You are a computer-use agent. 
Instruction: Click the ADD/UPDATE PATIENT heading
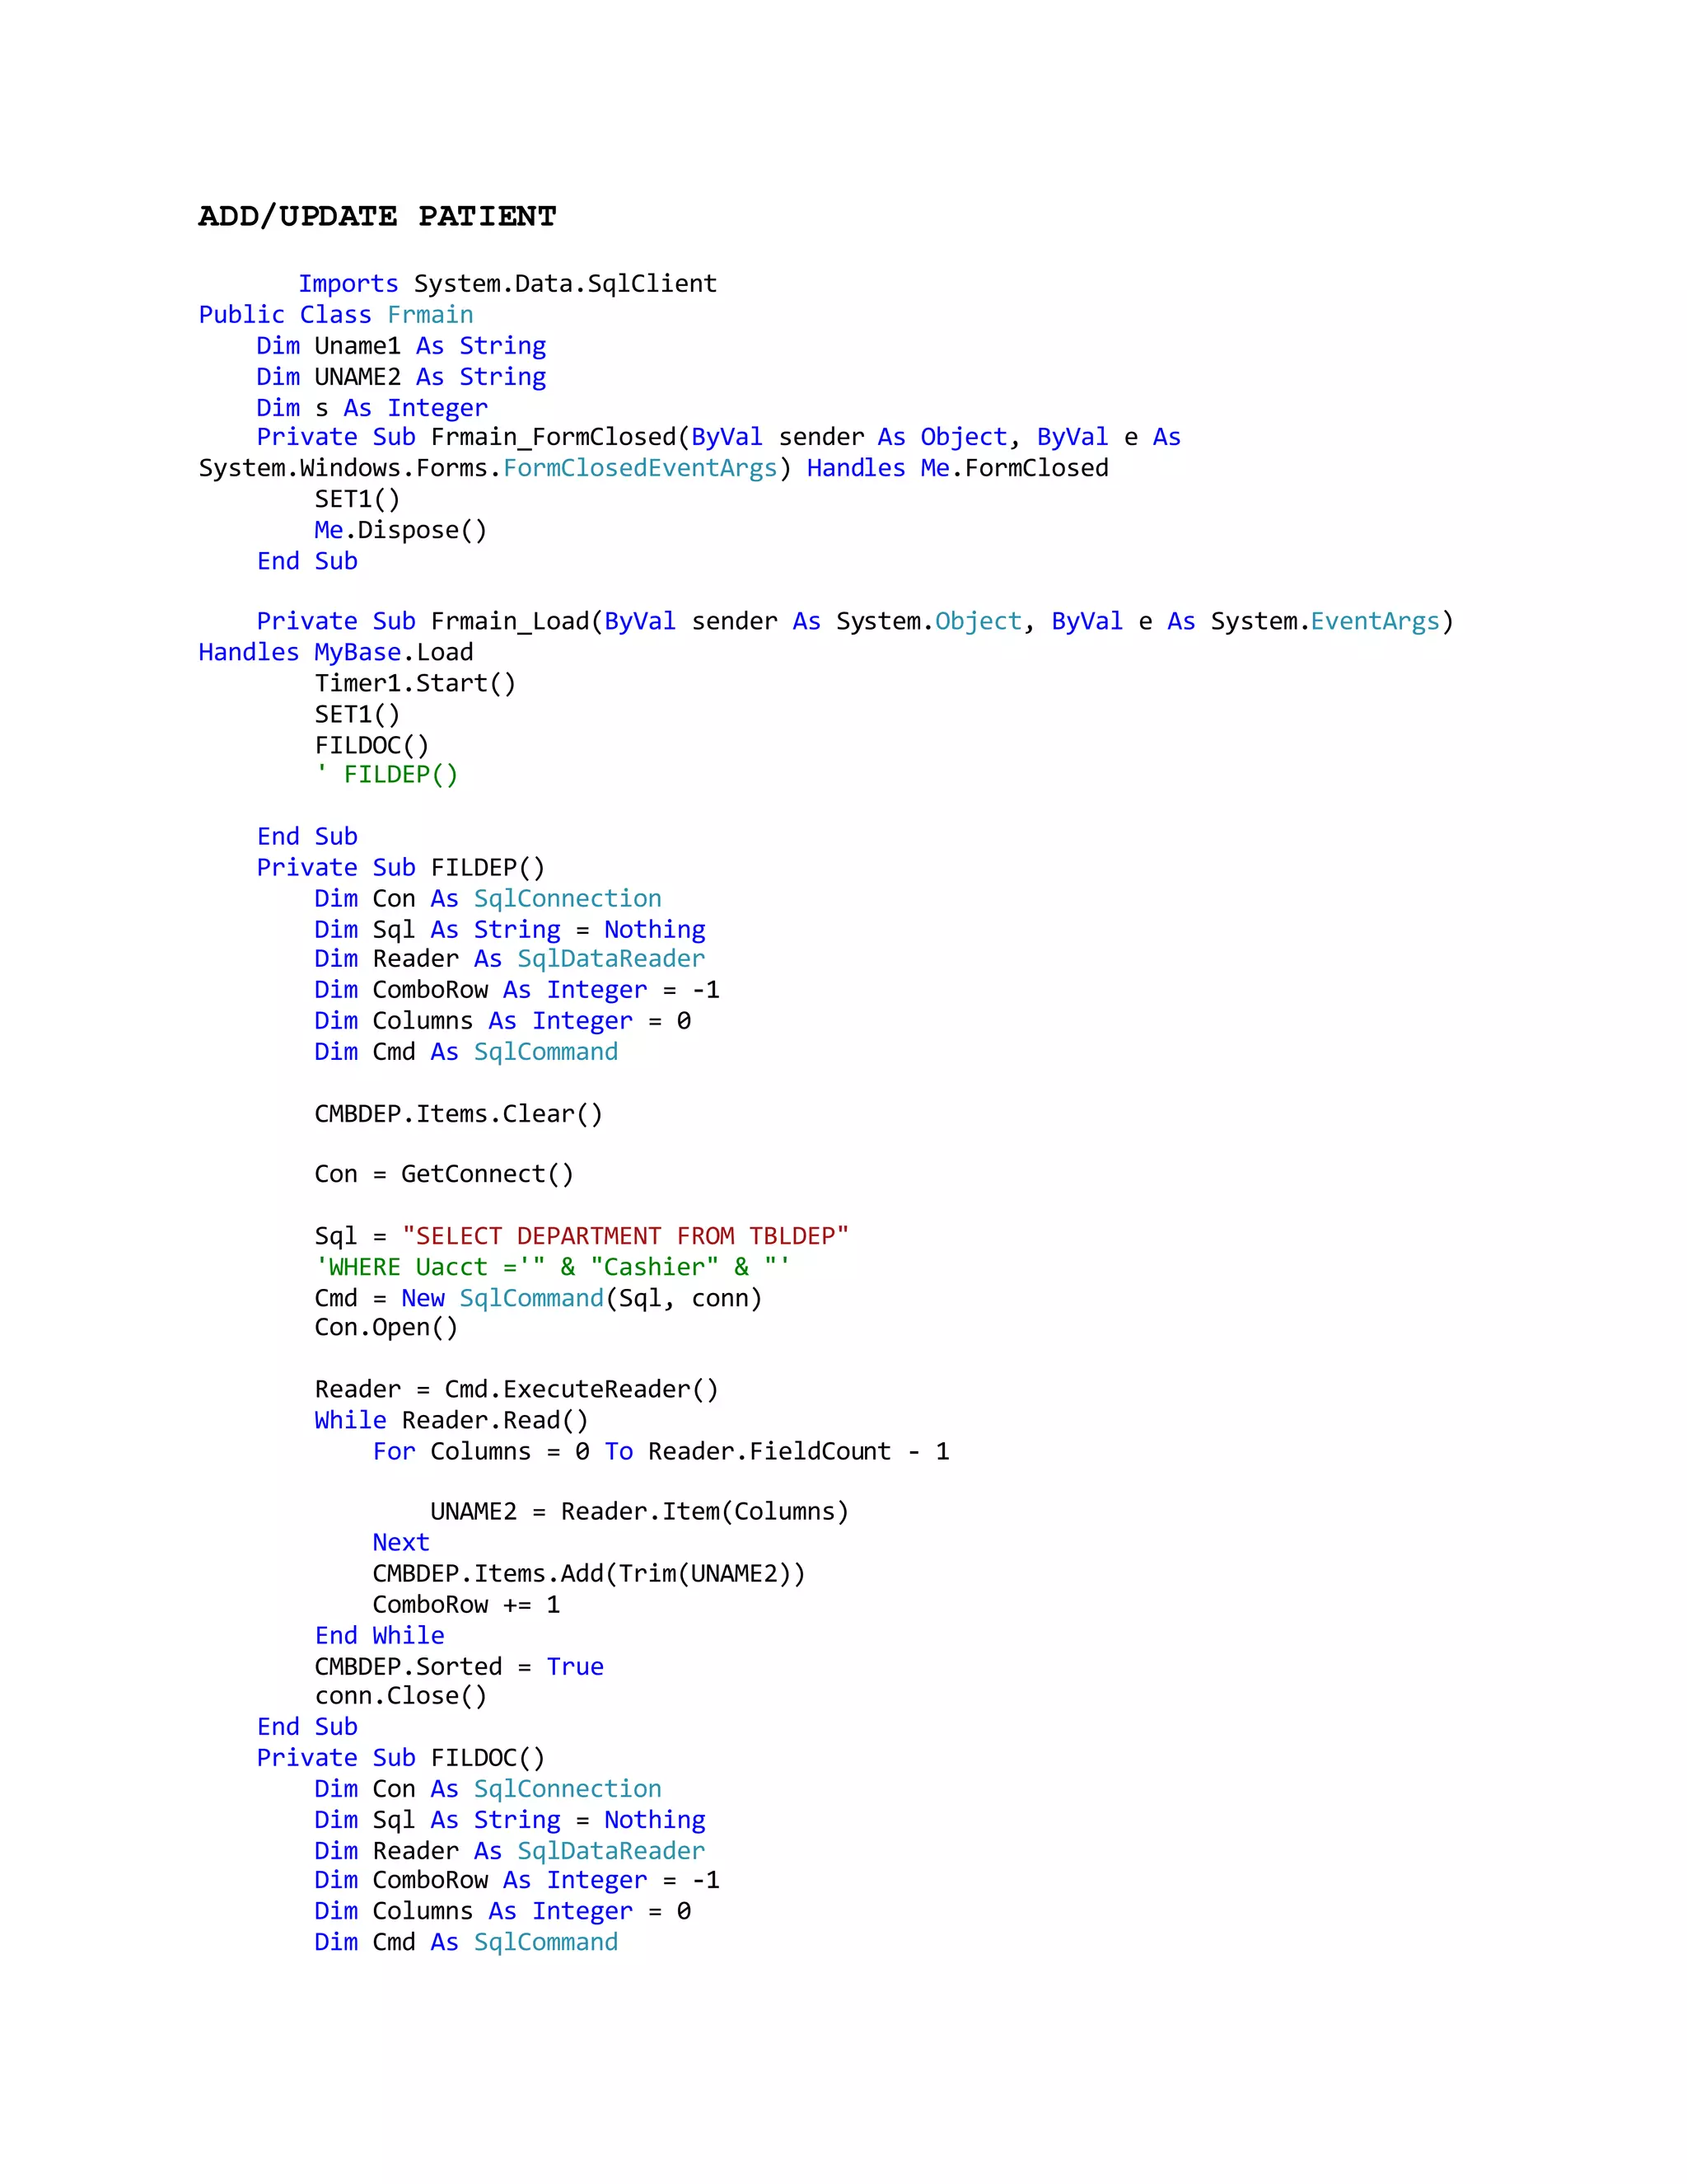point(376,216)
